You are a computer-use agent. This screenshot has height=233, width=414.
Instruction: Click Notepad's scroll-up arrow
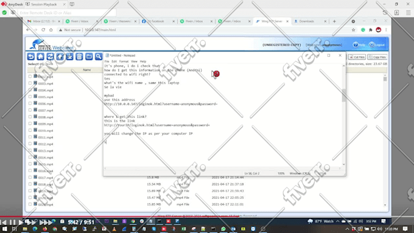[344, 66]
